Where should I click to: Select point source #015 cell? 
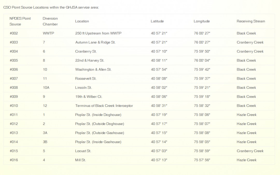[x=14, y=151]
